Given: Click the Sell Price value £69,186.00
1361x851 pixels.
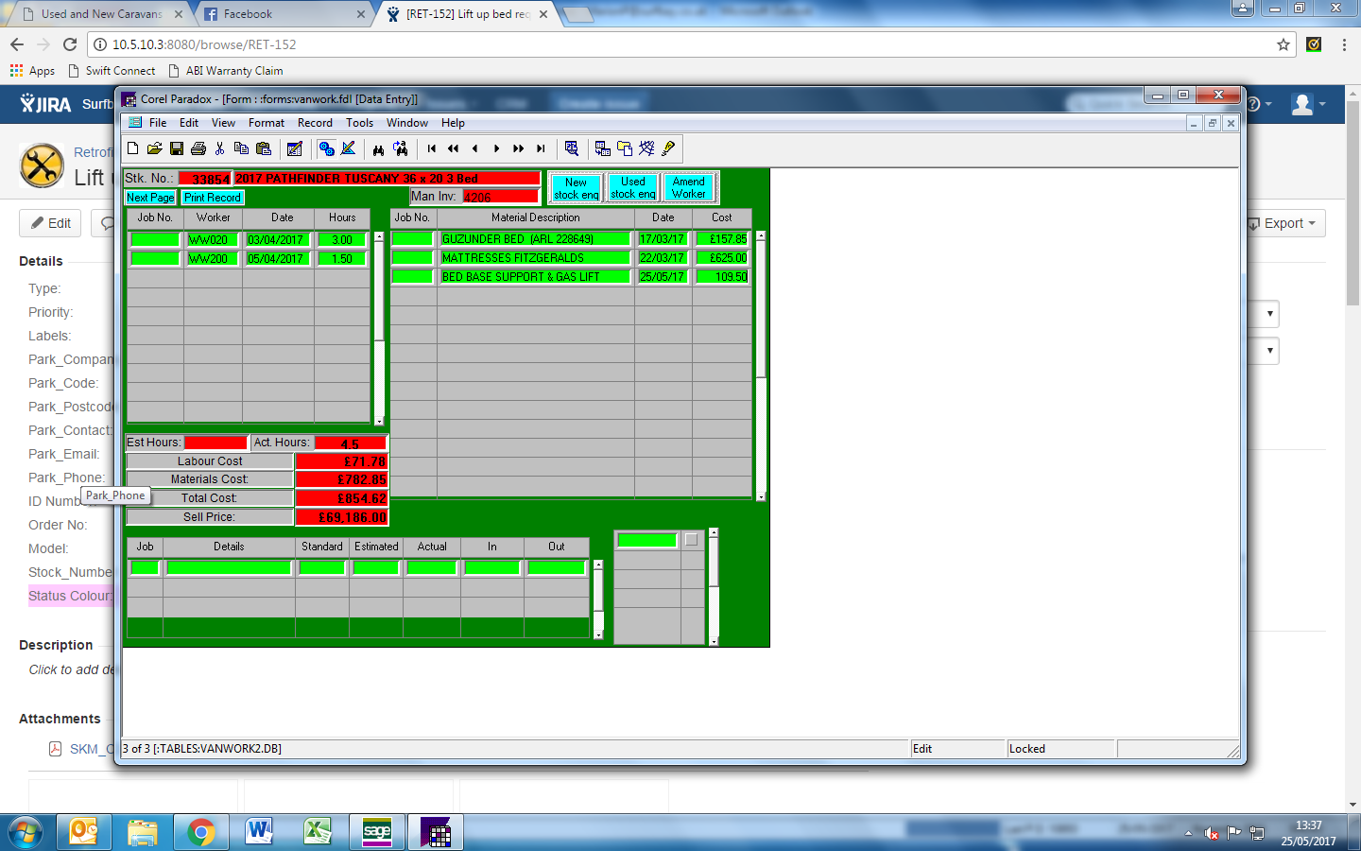Looking at the screenshot, I should pyautogui.click(x=341, y=517).
